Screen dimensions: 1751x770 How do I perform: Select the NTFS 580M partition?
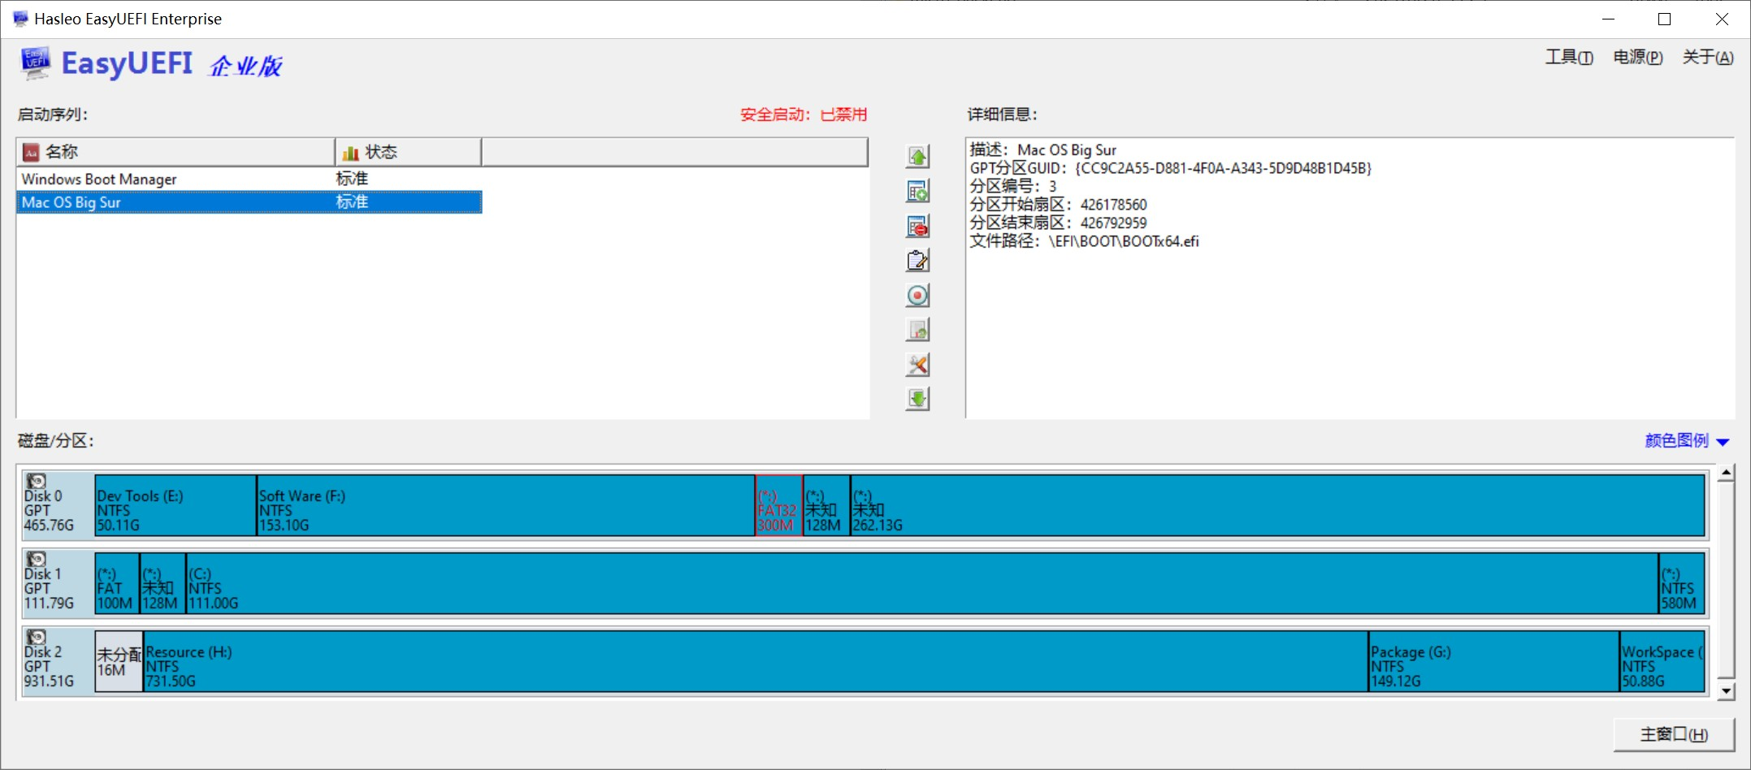pos(1682,583)
